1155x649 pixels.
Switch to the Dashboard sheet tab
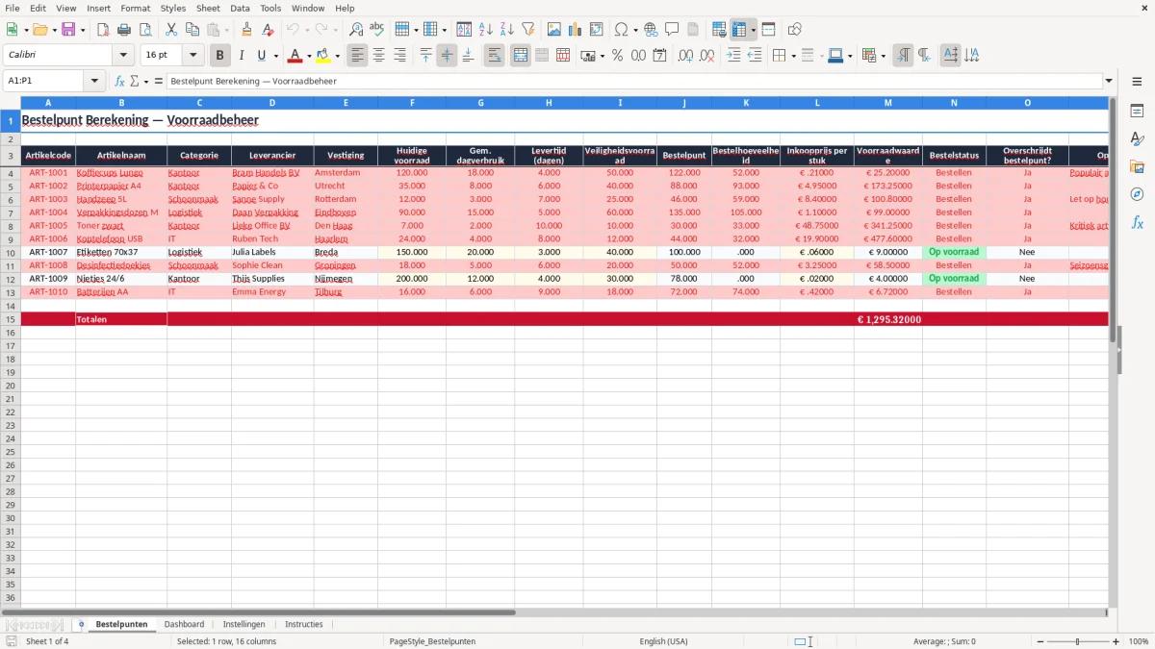click(x=184, y=624)
